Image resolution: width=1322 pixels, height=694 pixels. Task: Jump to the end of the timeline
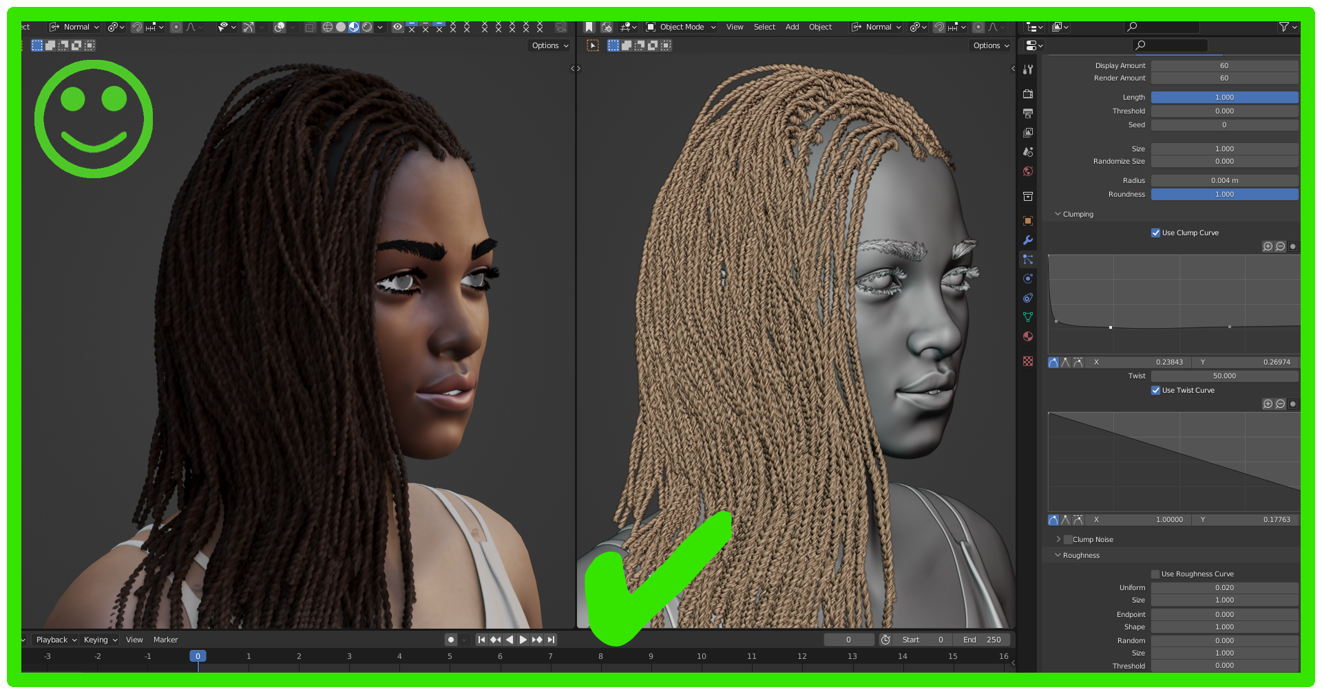550,639
